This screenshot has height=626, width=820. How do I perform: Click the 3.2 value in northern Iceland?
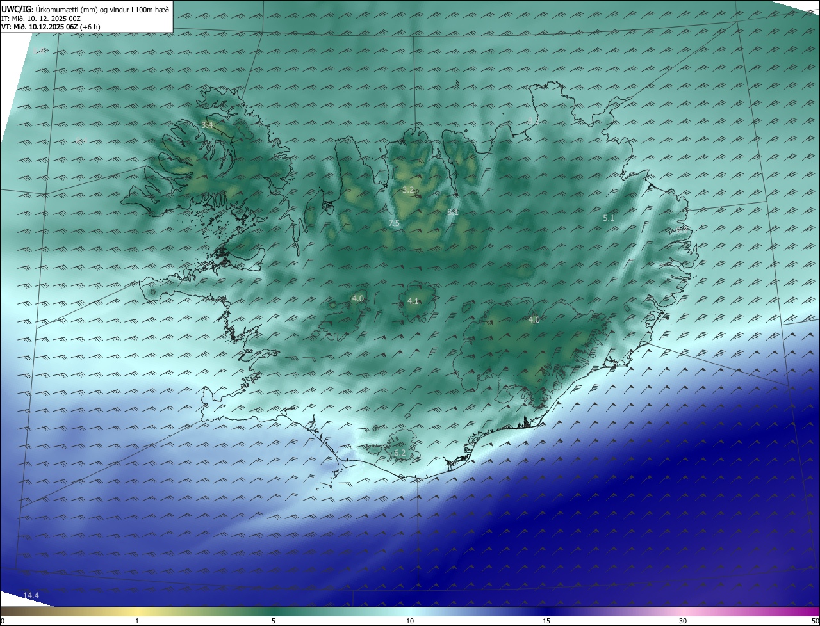tap(408, 189)
